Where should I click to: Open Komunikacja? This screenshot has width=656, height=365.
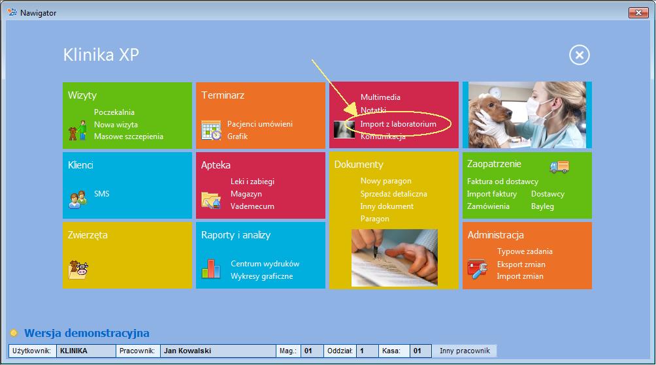coord(383,136)
